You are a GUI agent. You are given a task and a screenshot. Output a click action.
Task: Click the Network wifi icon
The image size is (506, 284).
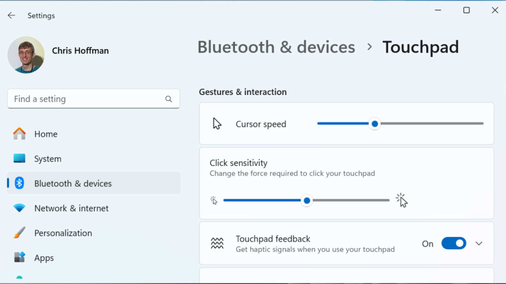[x=19, y=208]
